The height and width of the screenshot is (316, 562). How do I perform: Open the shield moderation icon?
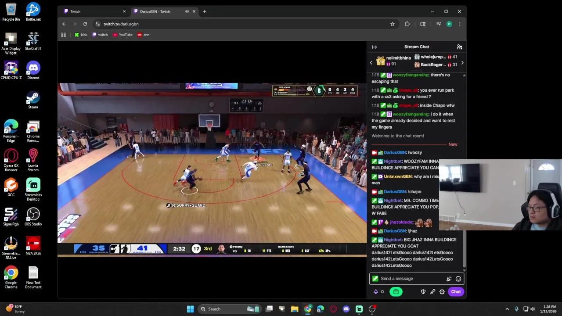click(x=423, y=292)
